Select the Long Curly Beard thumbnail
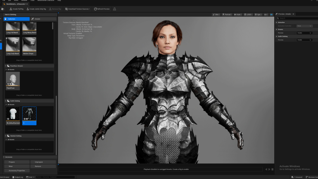 (13, 46)
